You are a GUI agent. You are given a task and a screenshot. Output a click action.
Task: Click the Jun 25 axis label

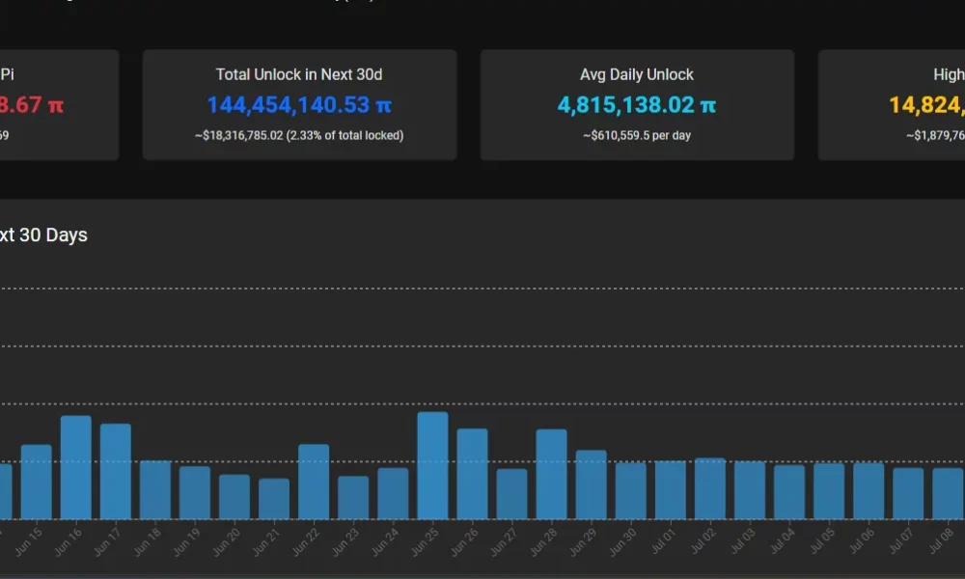425,542
